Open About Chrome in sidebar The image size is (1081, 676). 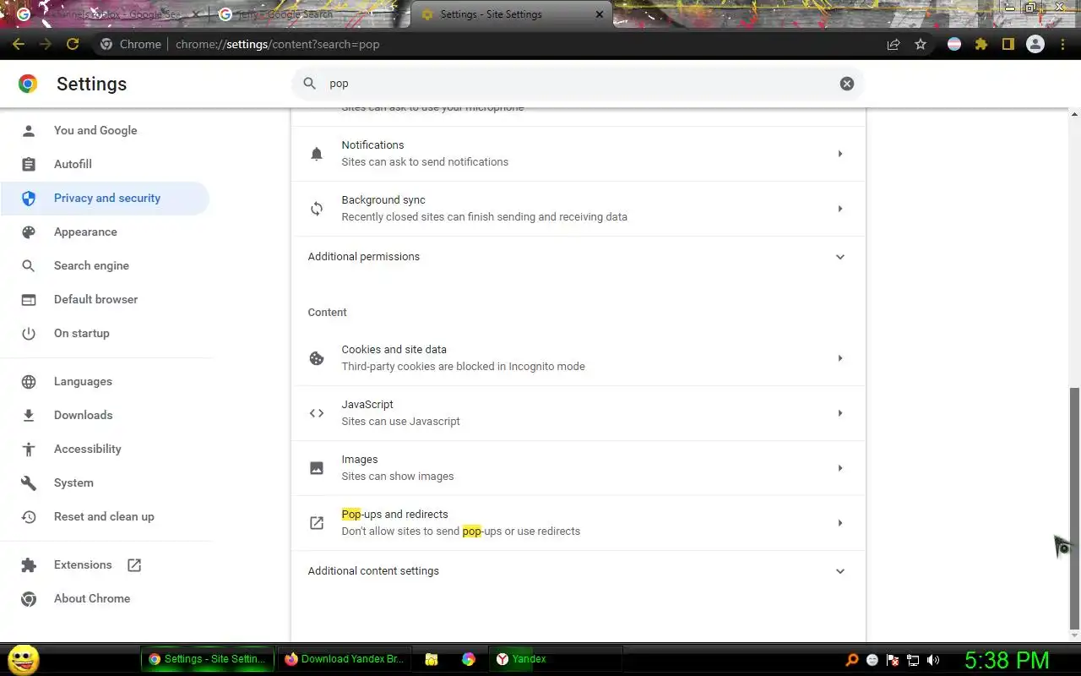tap(105, 598)
